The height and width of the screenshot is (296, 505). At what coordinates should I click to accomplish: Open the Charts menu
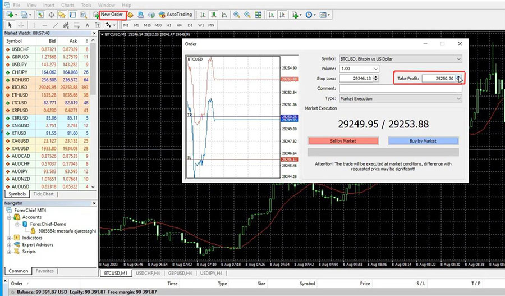click(x=67, y=5)
